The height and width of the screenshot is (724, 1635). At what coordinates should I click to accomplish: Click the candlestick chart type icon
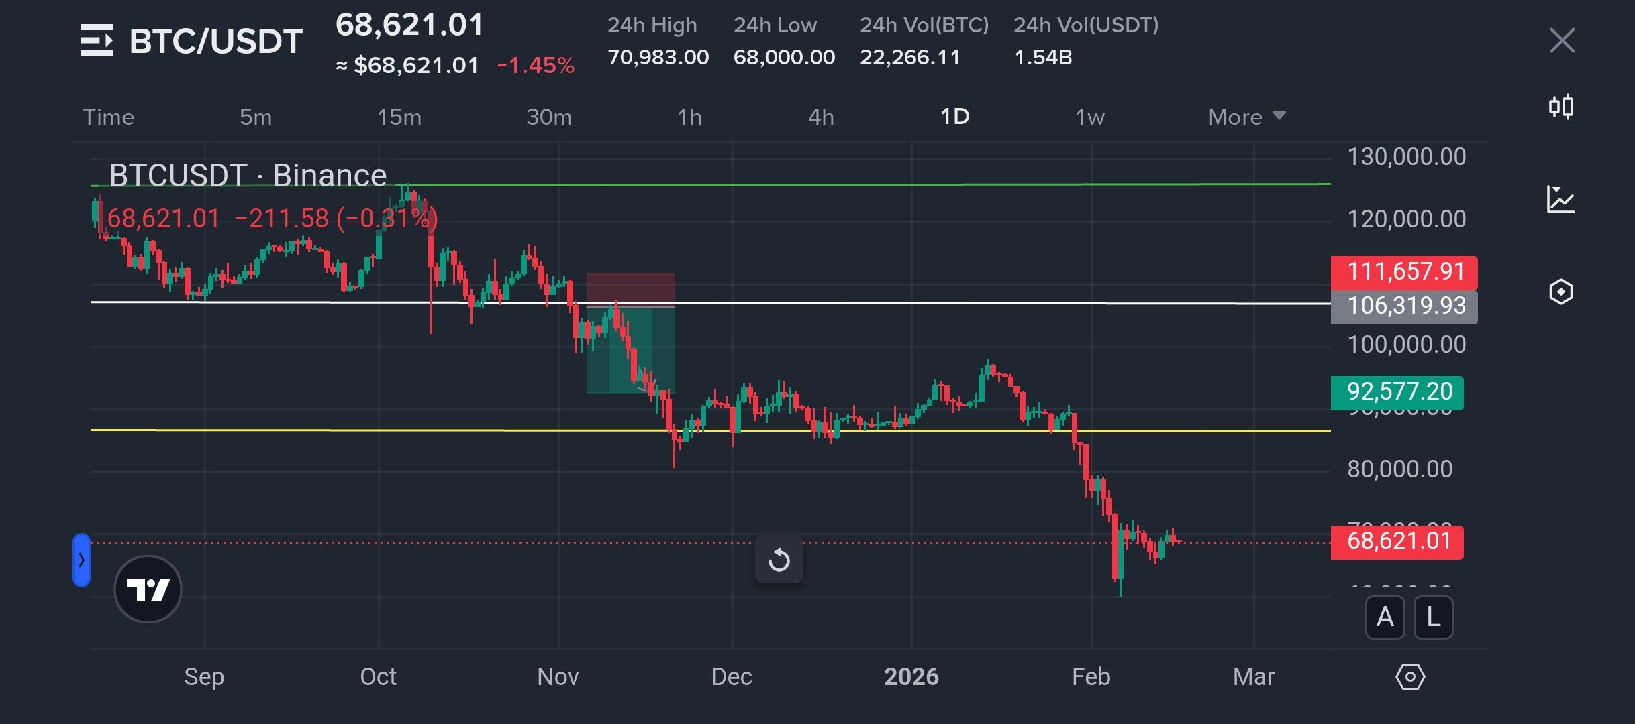(1561, 107)
